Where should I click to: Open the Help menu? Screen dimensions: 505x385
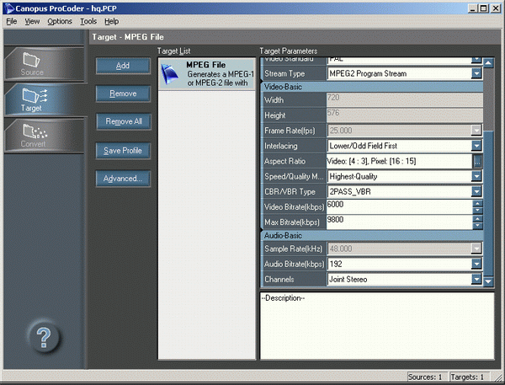(111, 22)
